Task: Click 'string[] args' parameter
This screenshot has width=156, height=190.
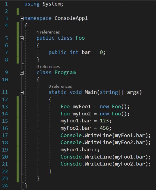Action: (119, 92)
